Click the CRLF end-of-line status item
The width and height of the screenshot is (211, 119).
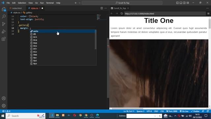tap(156, 111)
